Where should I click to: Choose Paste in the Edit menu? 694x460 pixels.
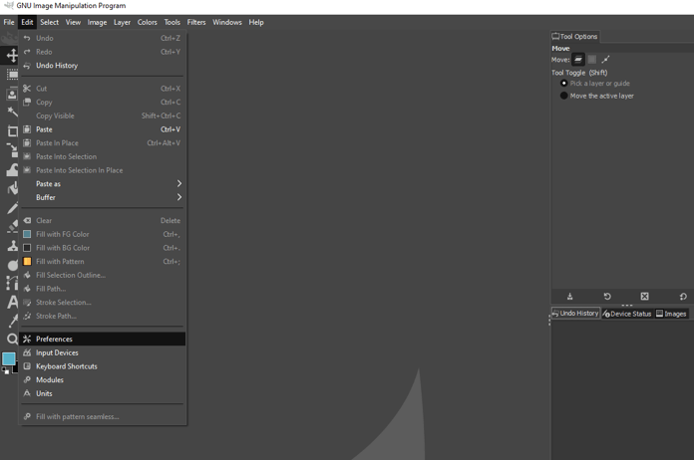(103, 129)
